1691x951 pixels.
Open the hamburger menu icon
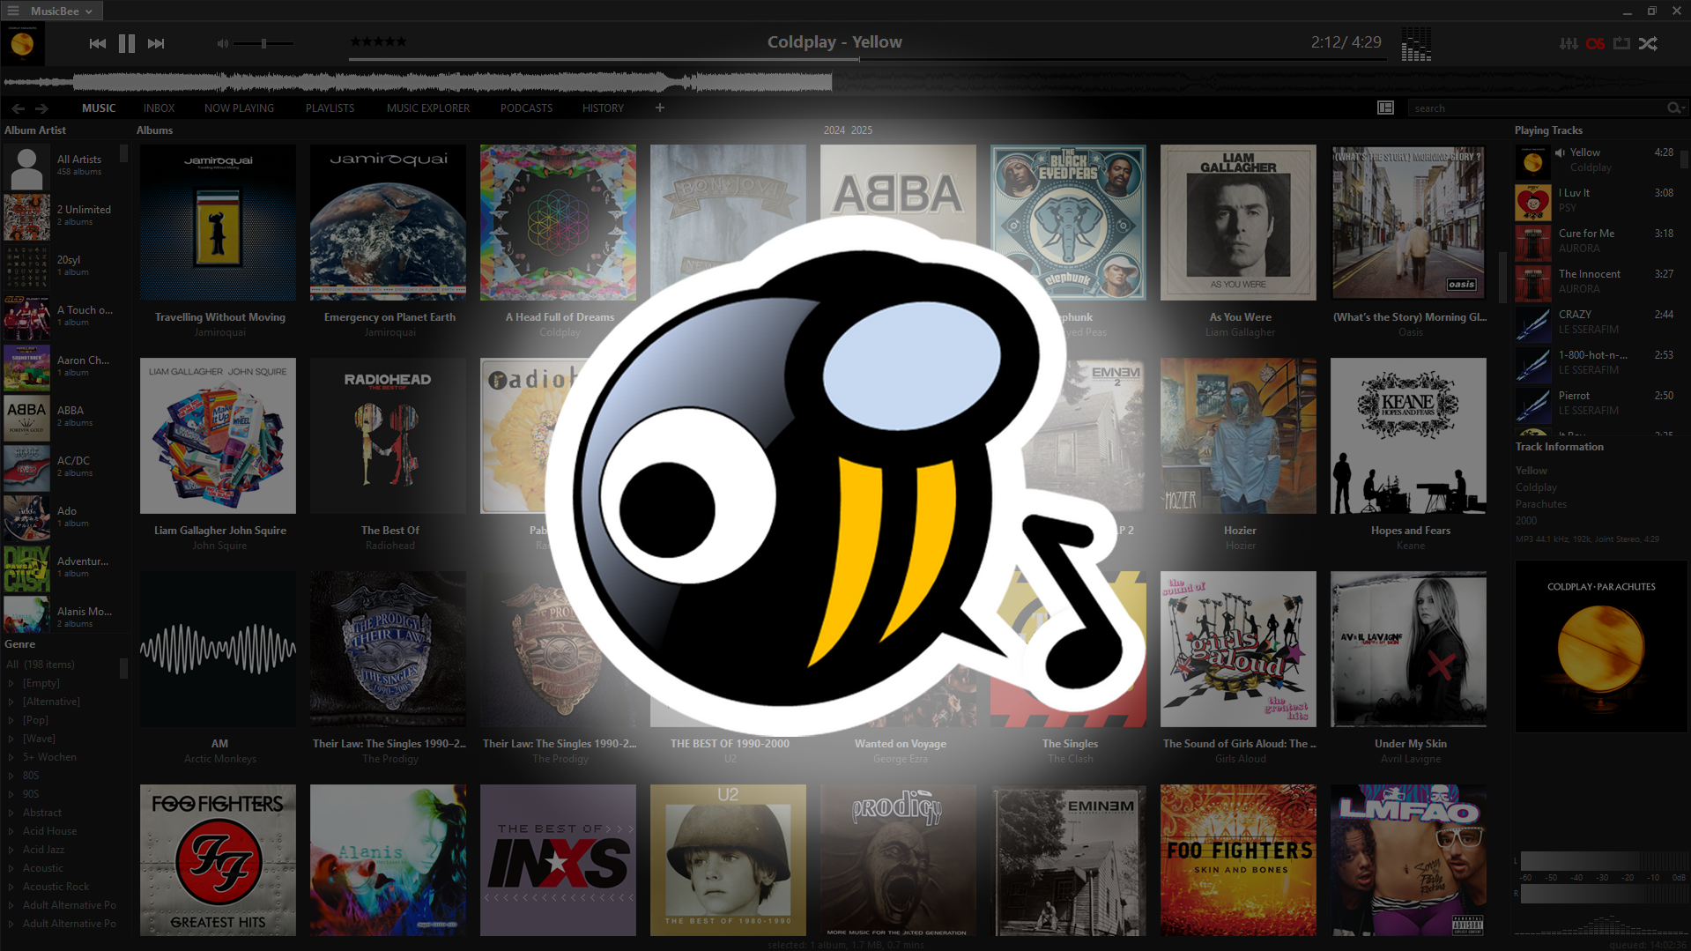point(13,11)
